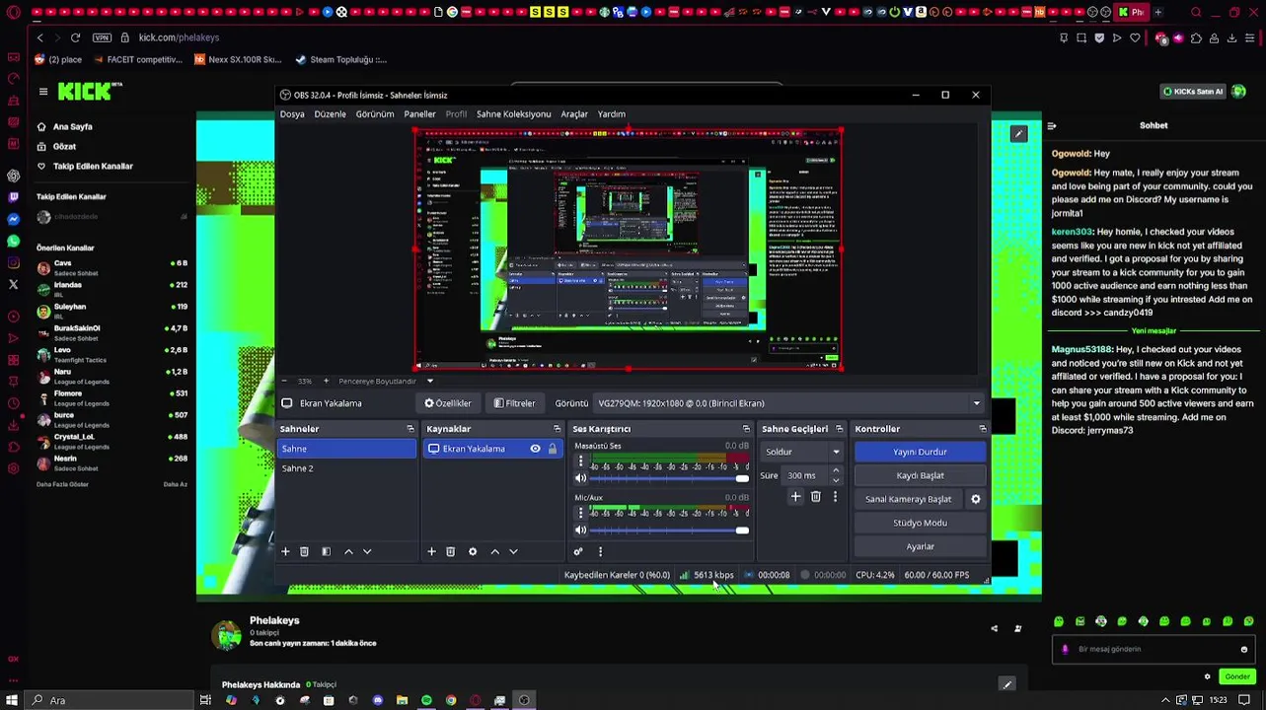Undock Sahneler panel via float icon
Screen dimensions: 1266x710
pyautogui.click(x=410, y=429)
